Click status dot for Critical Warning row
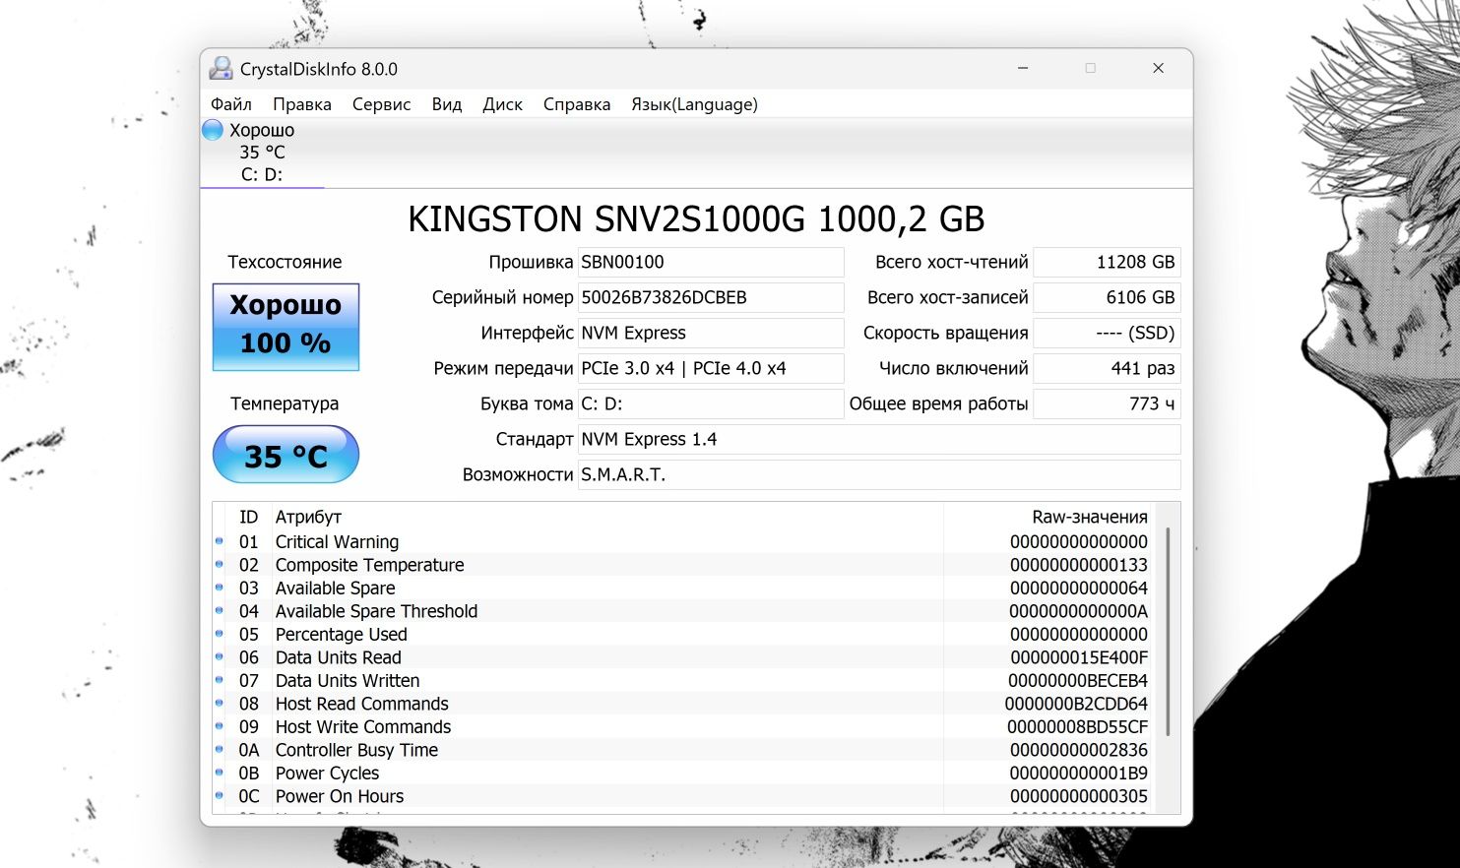 pyautogui.click(x=220, y=541)
